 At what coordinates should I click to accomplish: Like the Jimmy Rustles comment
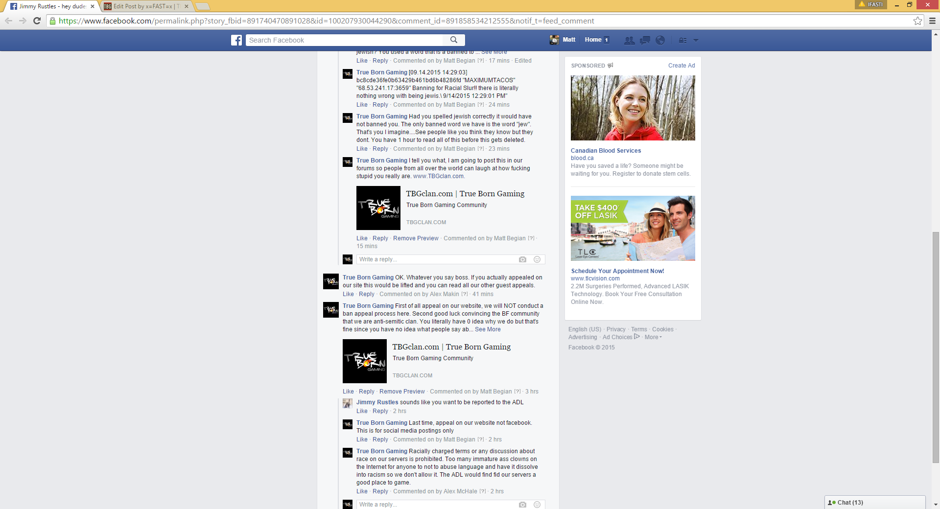coord(362,411)
